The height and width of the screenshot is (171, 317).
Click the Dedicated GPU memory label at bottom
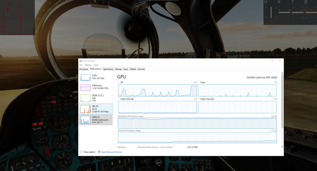(148, 147)
